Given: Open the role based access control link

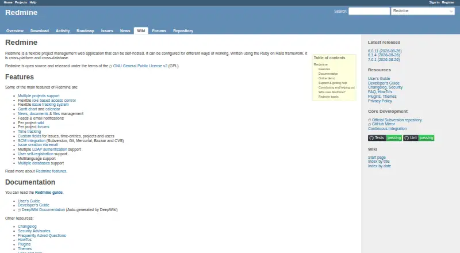Looking at the screenshot, I should coord(54,101).
